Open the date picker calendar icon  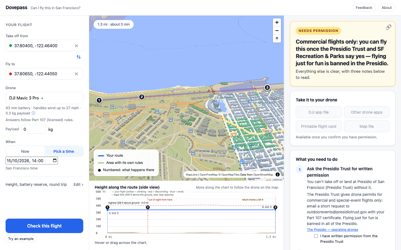[55, 160]
